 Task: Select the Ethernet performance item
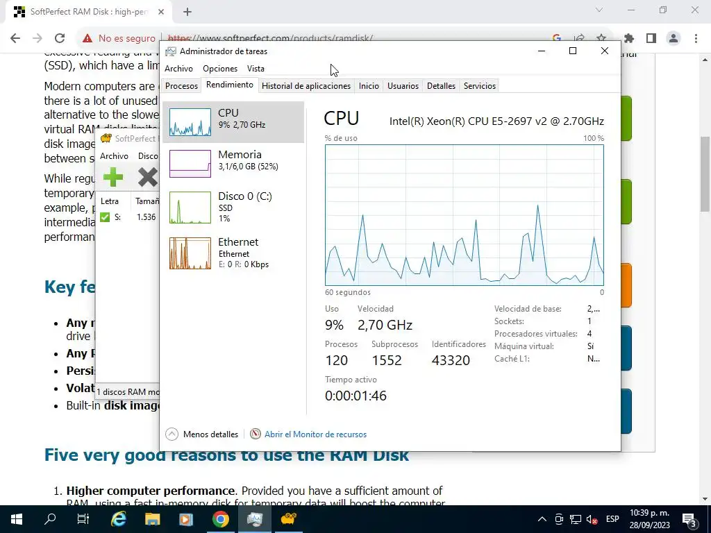233,253
